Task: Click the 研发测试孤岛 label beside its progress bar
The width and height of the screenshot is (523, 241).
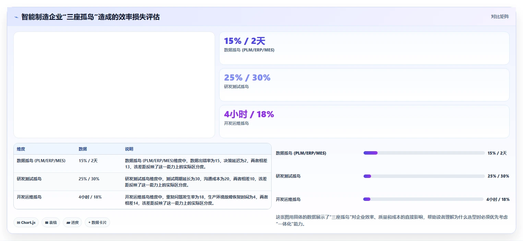Action: 288,176
